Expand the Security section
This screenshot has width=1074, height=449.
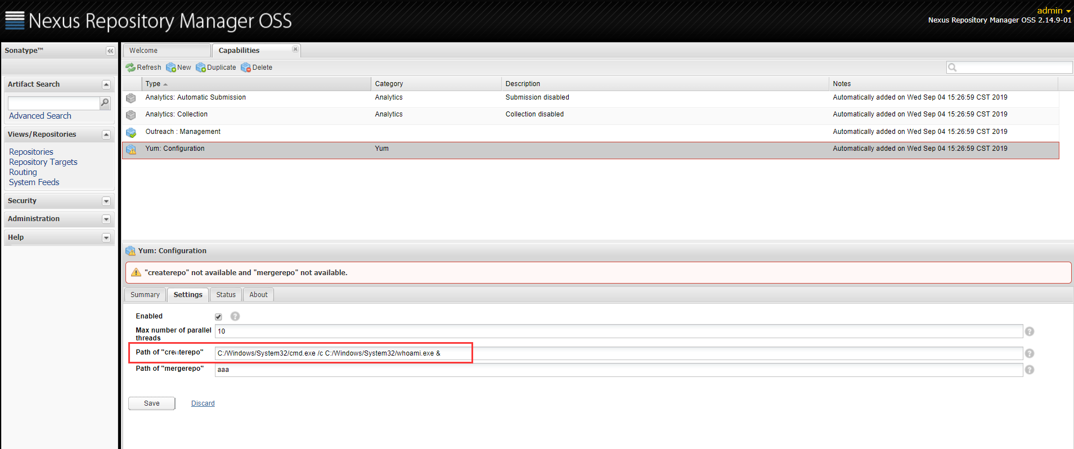[106, 201]
